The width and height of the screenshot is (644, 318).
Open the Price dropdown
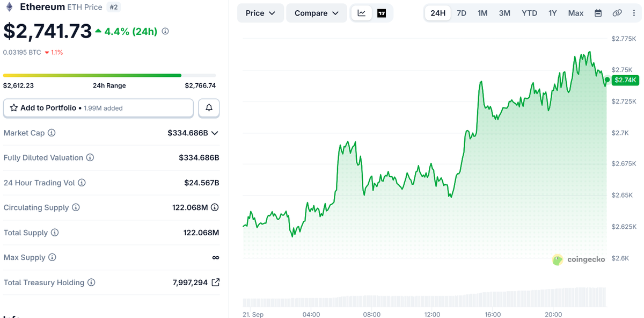coord(261,13)
